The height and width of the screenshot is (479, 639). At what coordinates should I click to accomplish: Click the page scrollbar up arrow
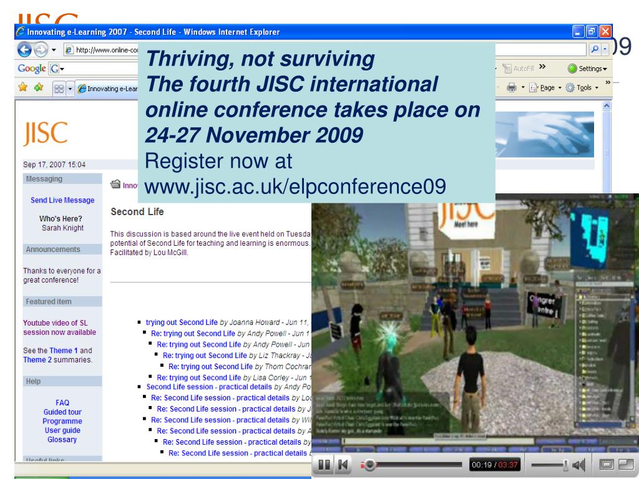(607, 106)
